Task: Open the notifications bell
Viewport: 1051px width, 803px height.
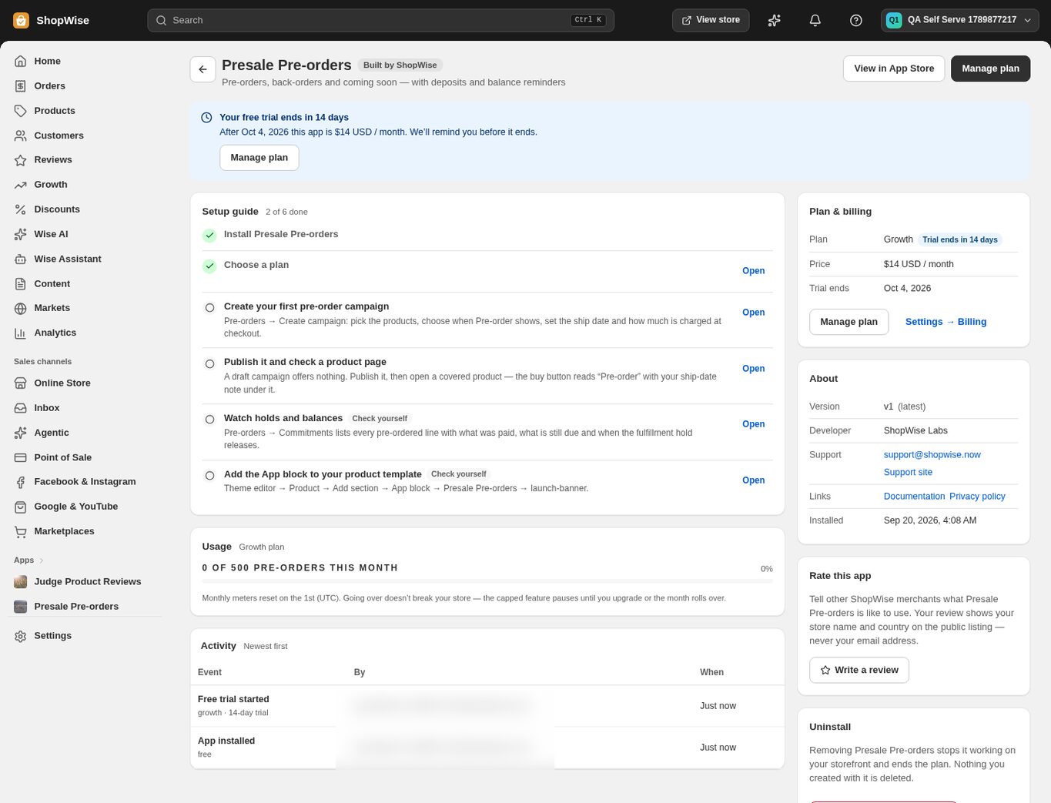Action: [x=815, y=20]
